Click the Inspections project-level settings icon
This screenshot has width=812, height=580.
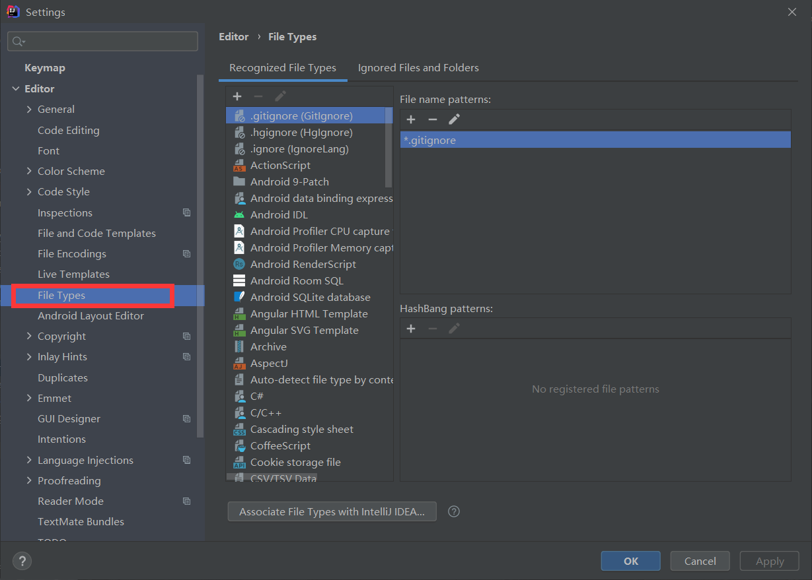tap(187, 213)
